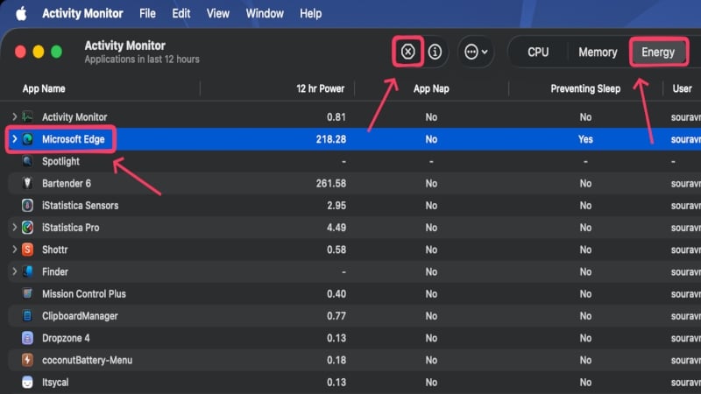Click the 0.58 power value for Shottr
Viewport: 701px width, 394px height.
[336, 250]
